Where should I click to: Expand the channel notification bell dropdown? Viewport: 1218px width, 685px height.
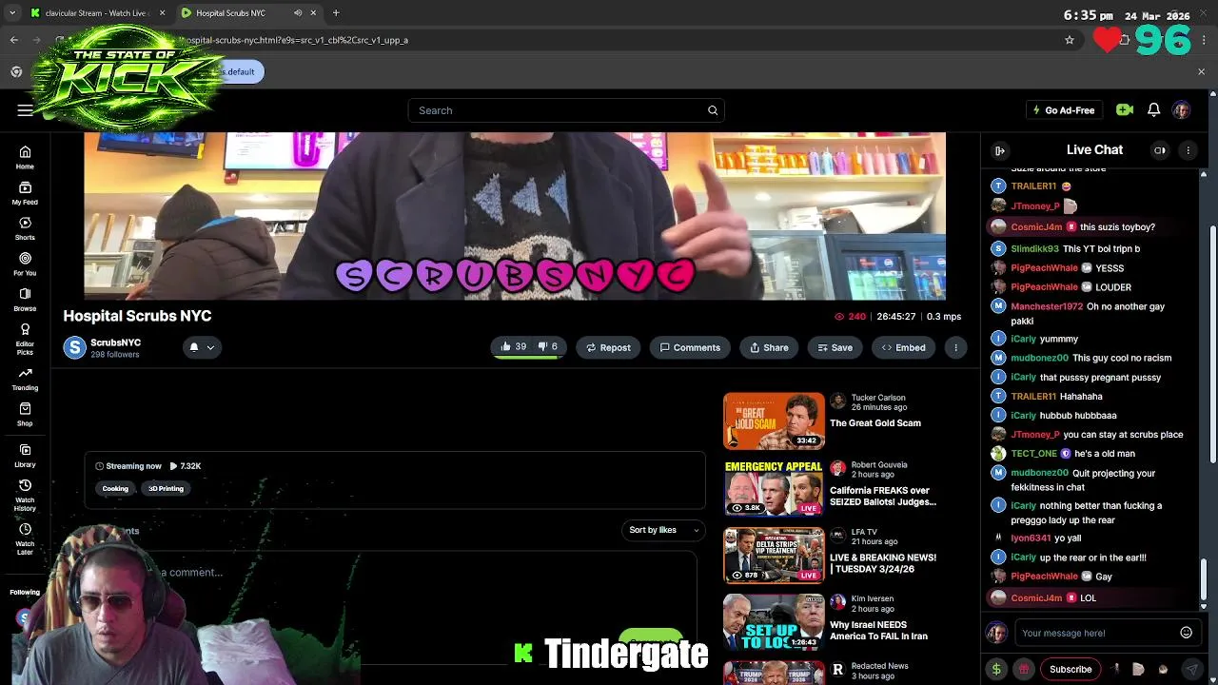202,347
